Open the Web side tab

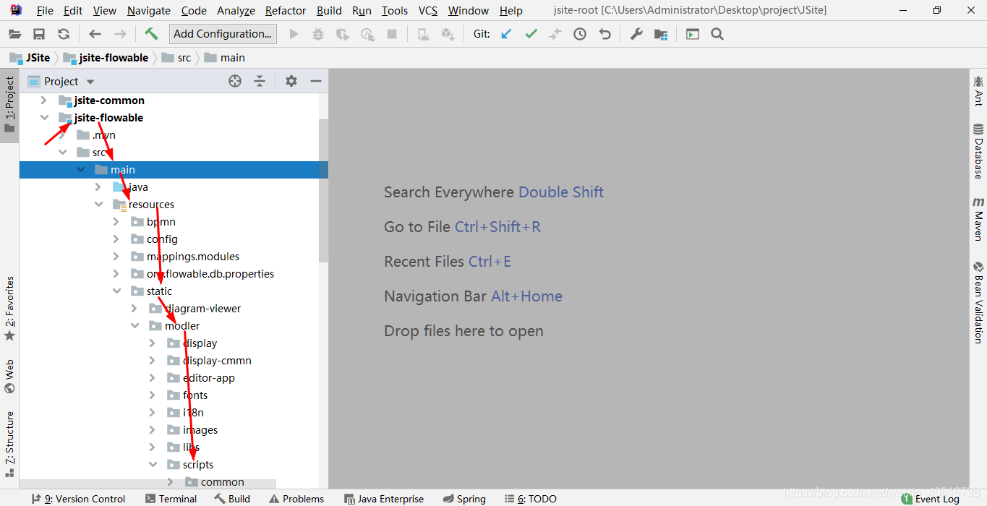(9, 376)
